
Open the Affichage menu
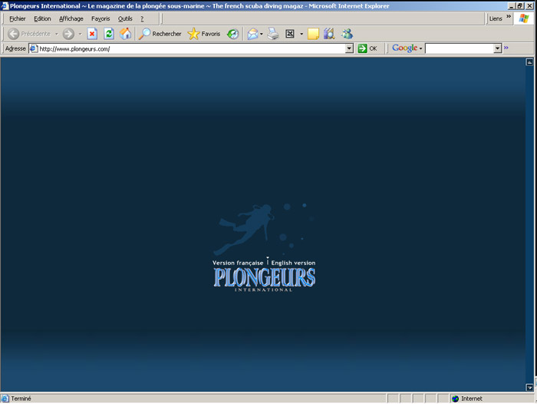(x=71, y=18)
